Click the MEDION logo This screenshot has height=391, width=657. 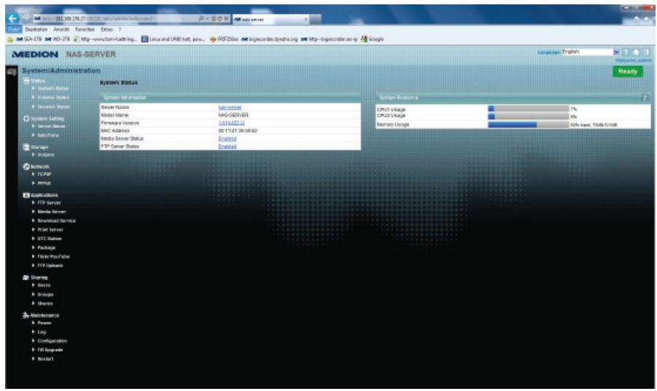coord(35,55)
